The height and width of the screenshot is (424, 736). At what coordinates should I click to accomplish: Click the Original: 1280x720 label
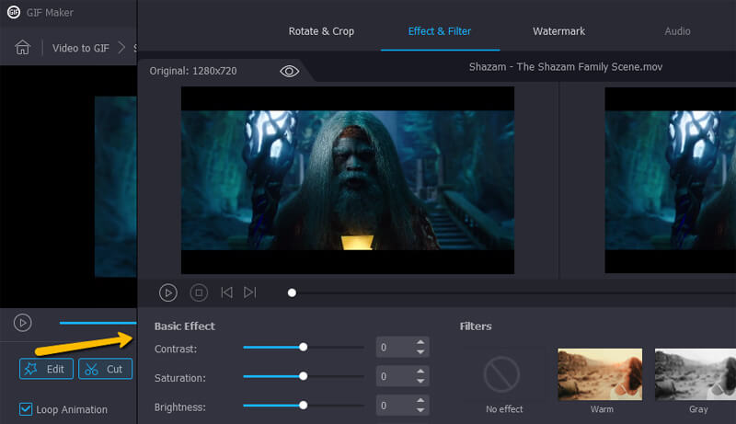tap(193, 71)
